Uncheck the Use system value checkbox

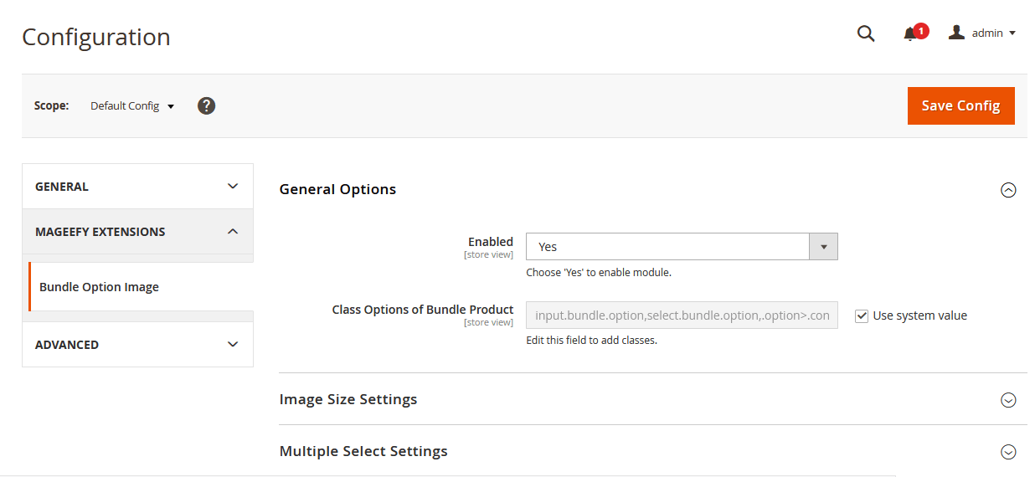pos(862,316)
